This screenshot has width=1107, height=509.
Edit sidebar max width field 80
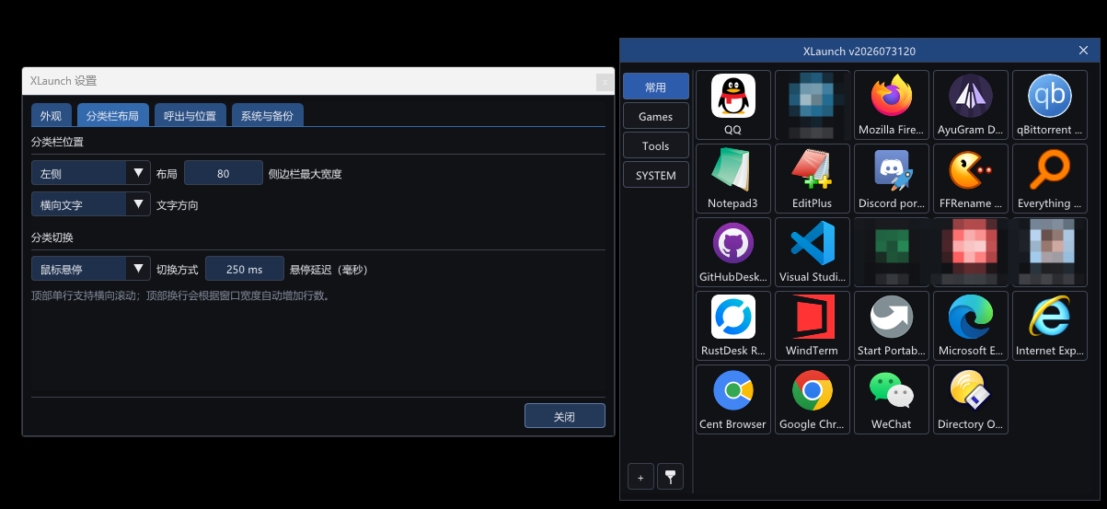pos(224,173)
